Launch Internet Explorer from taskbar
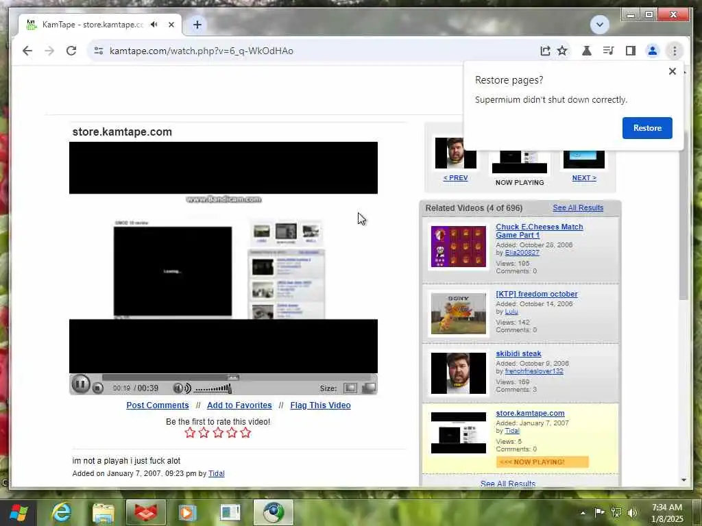Screen dimensions: 702x526 pos(61,513)
